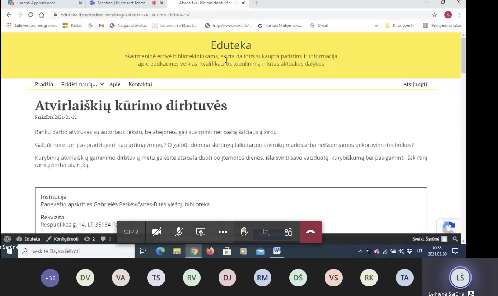Open the Gmail text bookmark
Image resolution: width=498 pixels, height=296 pixels.
319,26
